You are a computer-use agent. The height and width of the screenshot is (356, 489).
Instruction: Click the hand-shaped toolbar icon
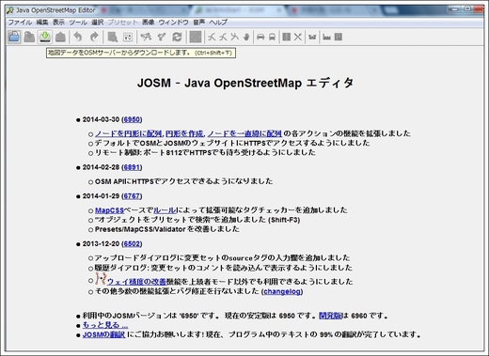246,38
